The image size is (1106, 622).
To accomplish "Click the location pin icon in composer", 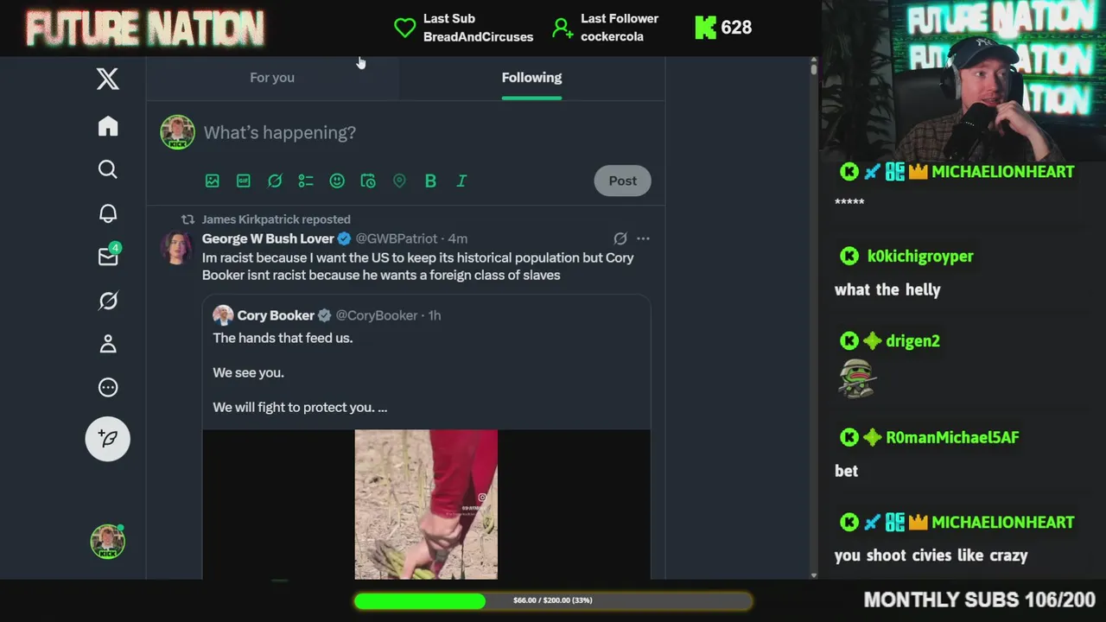I will pos(399,181).
